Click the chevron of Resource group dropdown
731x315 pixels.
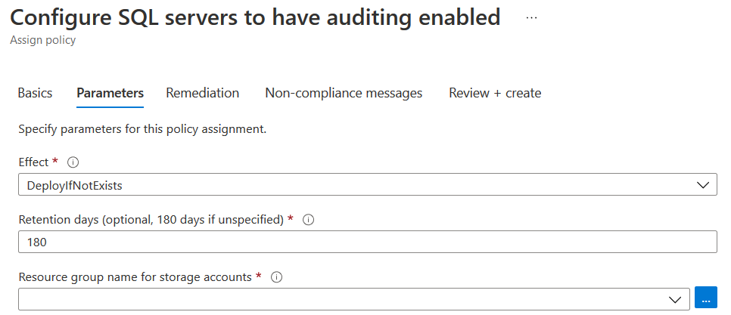[x=676, y=299]
